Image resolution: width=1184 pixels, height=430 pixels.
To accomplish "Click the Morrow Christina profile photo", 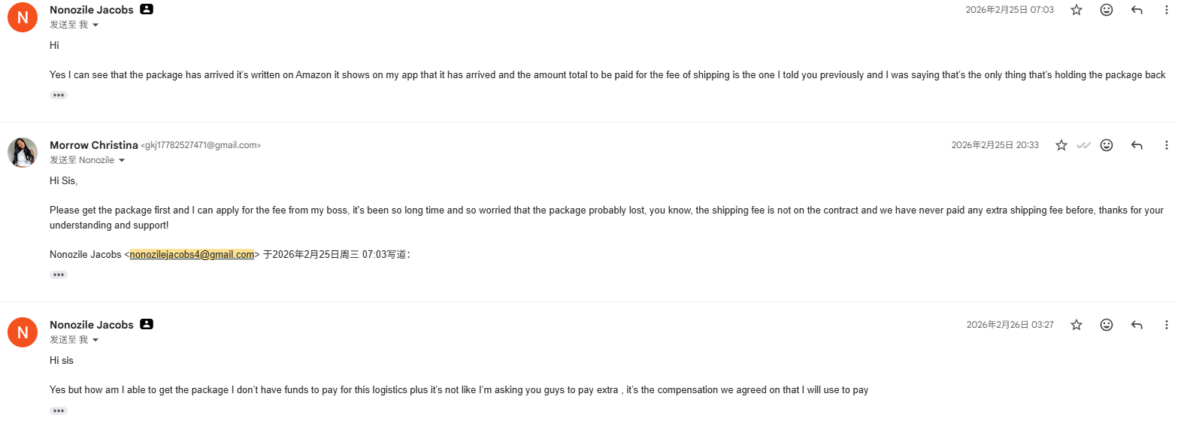I will point(23,153).
